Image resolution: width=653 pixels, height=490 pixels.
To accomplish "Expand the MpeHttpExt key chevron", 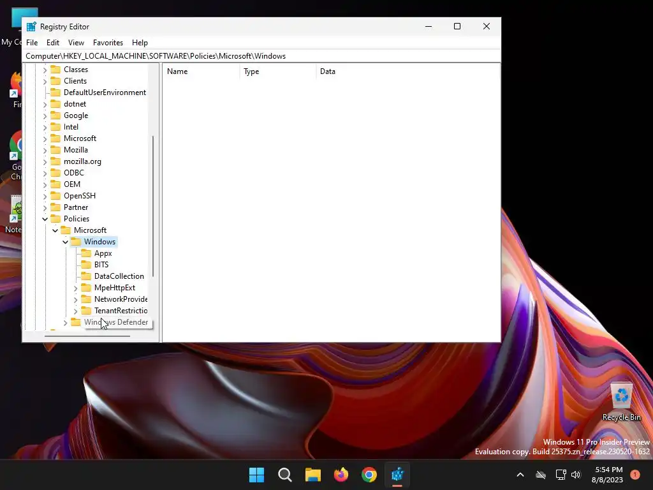I will pyautogui.click(x=75, y=288).
